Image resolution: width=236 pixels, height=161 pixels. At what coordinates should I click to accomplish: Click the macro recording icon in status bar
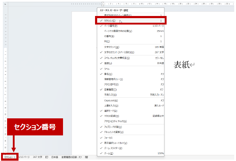tap(86, 157)
